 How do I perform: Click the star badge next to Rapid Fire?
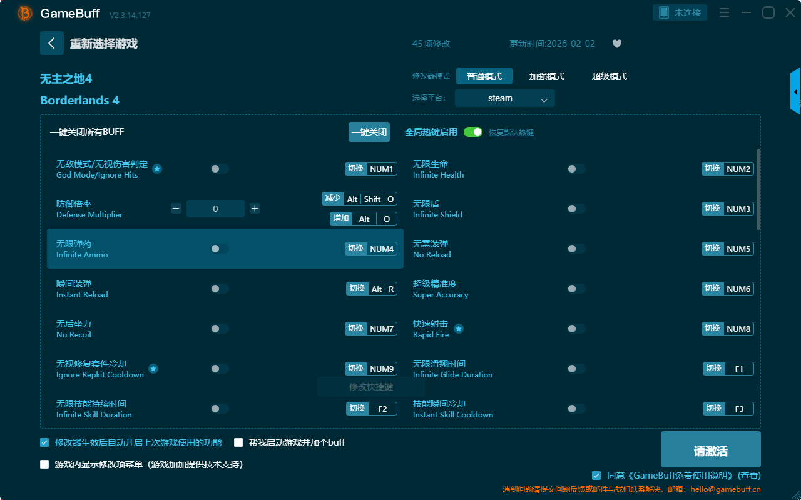[x=459, y=329]
